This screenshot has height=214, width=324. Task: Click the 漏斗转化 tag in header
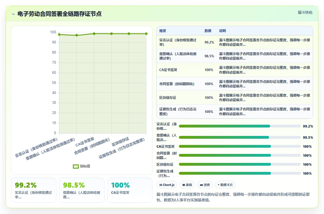[x=305, y=12]
